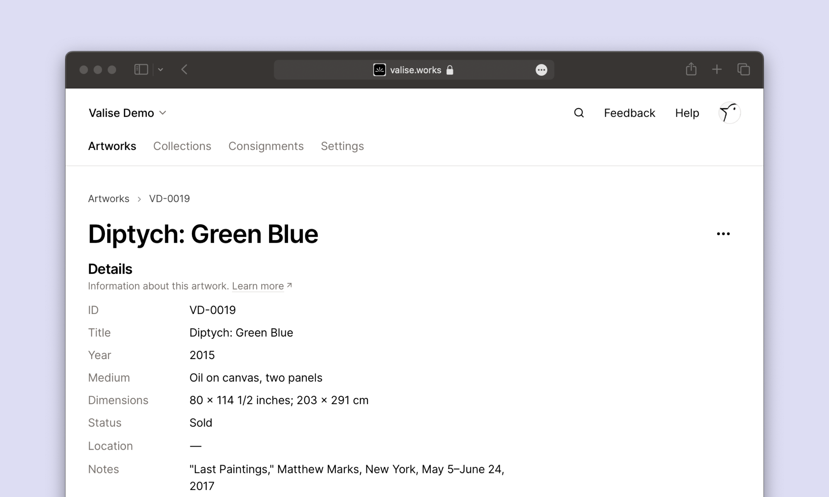
Task: Click the address bar more options icon
Action: click(541, 70)
